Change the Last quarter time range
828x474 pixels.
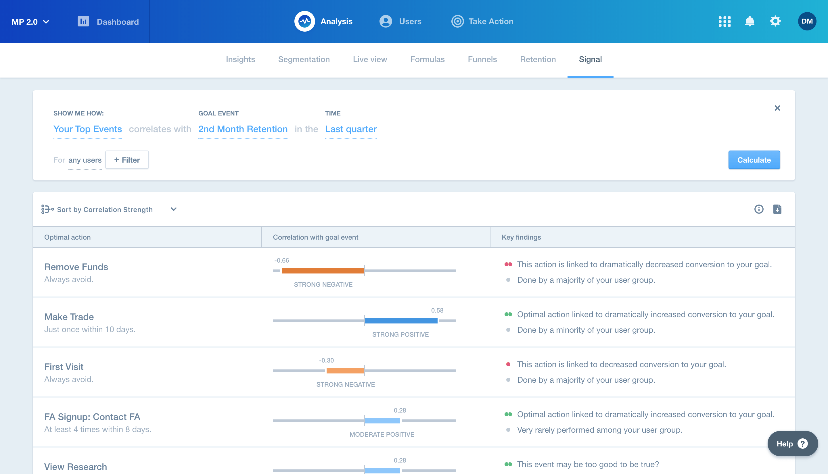click(x=350, y=129)
